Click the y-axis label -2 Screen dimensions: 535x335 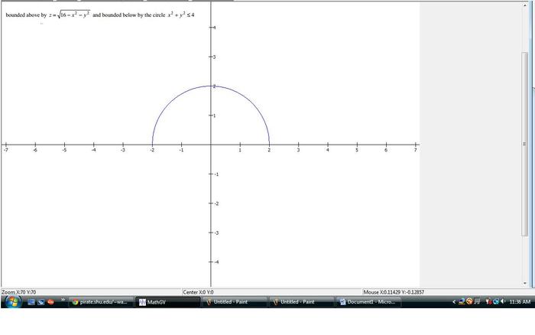(216, 203)
